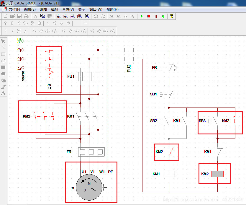Flip selection vertically icon

tap(133, 16)
